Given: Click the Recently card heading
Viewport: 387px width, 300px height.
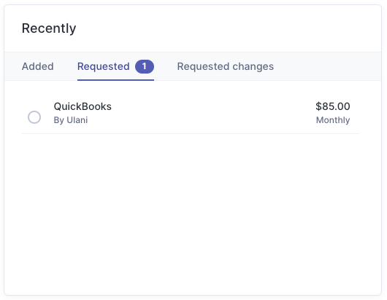Looking at the screenshot, I should click(49, 28).
